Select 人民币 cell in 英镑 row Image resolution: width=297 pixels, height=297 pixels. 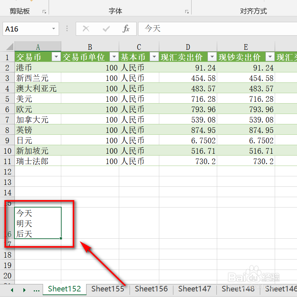[x=139, y=130]
